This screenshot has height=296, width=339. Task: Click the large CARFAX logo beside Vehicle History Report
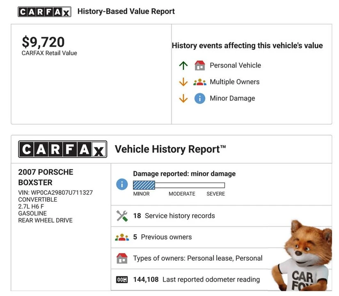click(x=63, y=149)
